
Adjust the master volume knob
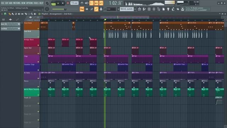(47, 3)
